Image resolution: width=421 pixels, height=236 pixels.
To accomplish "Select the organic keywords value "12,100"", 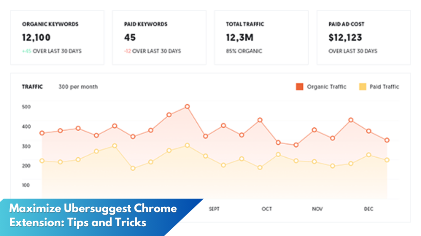I will click(36, 37).
